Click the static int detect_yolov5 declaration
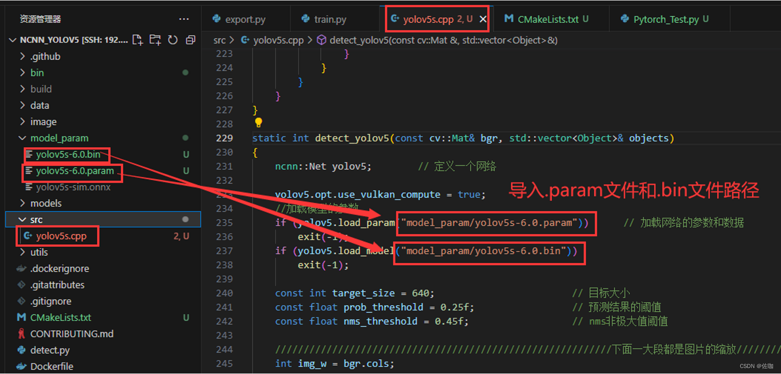781x374 pixels. coord(463,138)
